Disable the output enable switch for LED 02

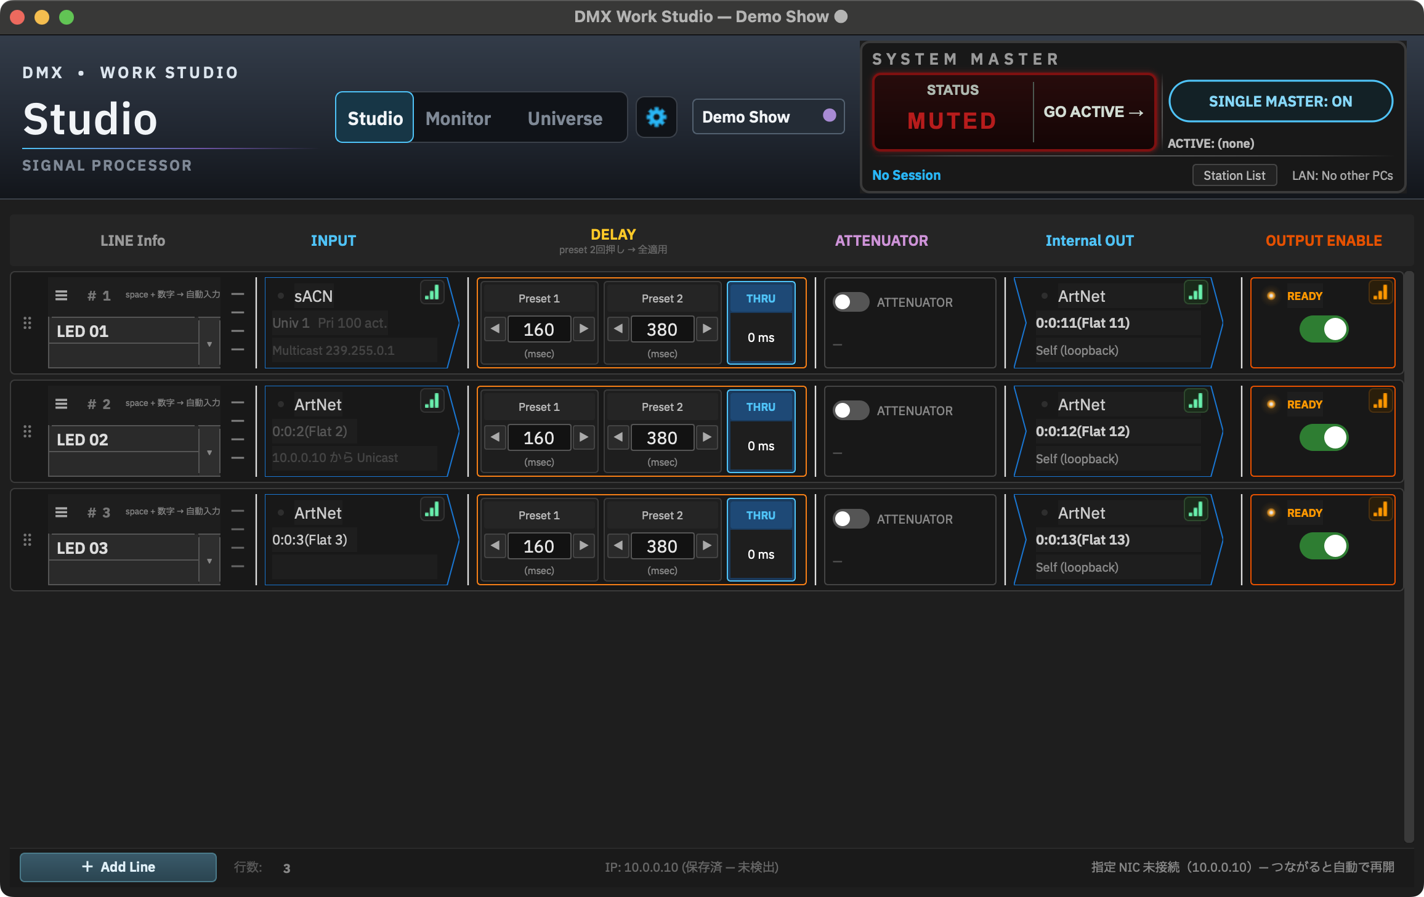click(1324, 437)
